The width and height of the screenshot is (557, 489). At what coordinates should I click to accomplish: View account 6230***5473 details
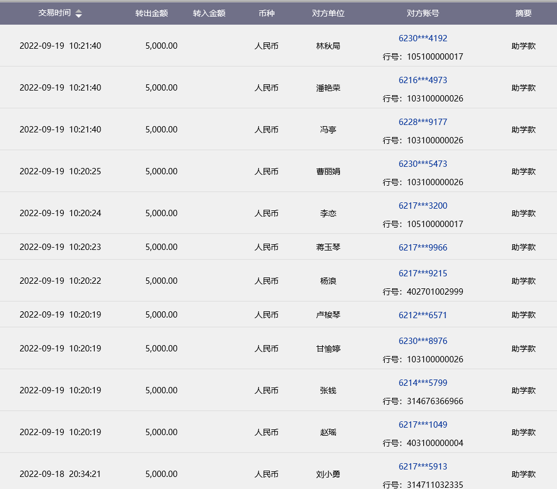(x=423, y=164)
